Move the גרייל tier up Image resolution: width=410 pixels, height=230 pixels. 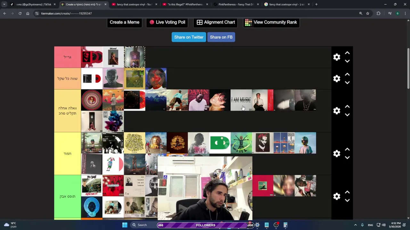coord(347,53)
